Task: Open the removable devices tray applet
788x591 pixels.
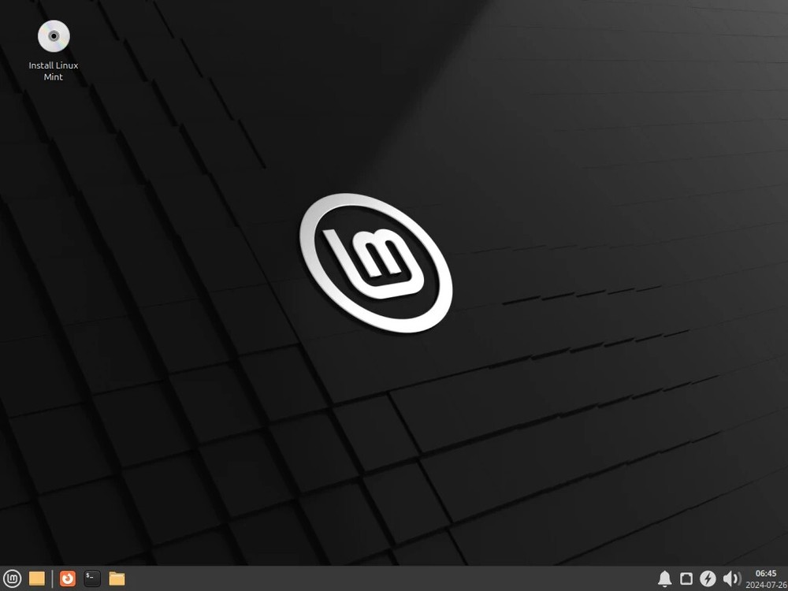Action: [686, 578]
